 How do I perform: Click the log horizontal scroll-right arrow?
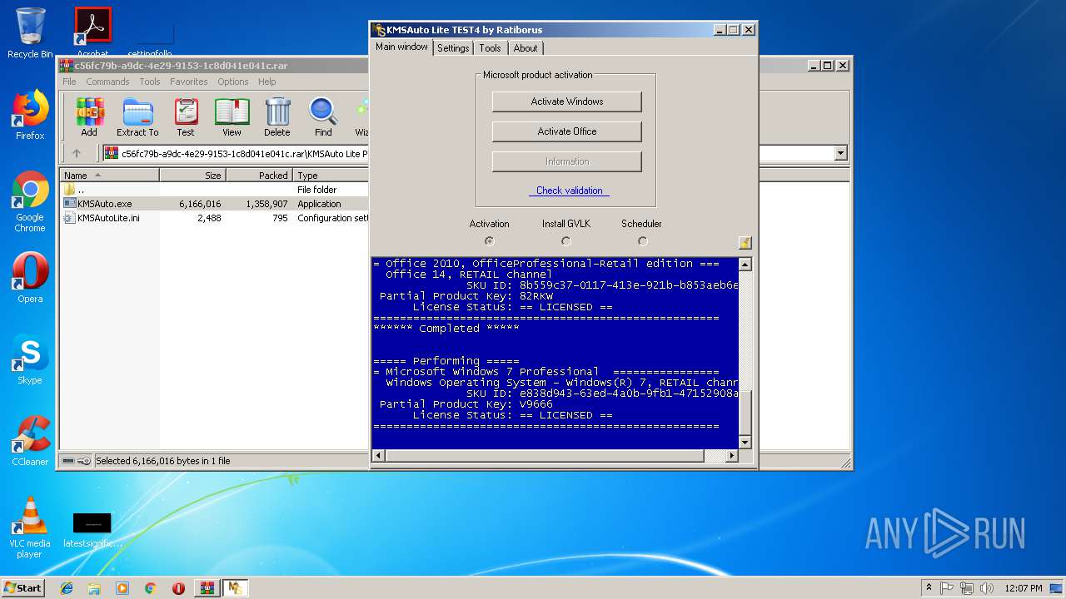732,456
